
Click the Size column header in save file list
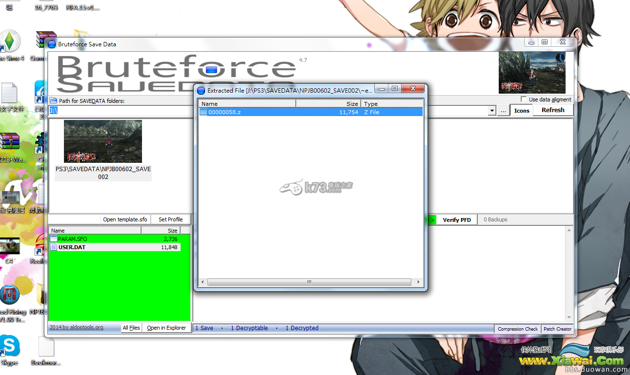point(161,231)
